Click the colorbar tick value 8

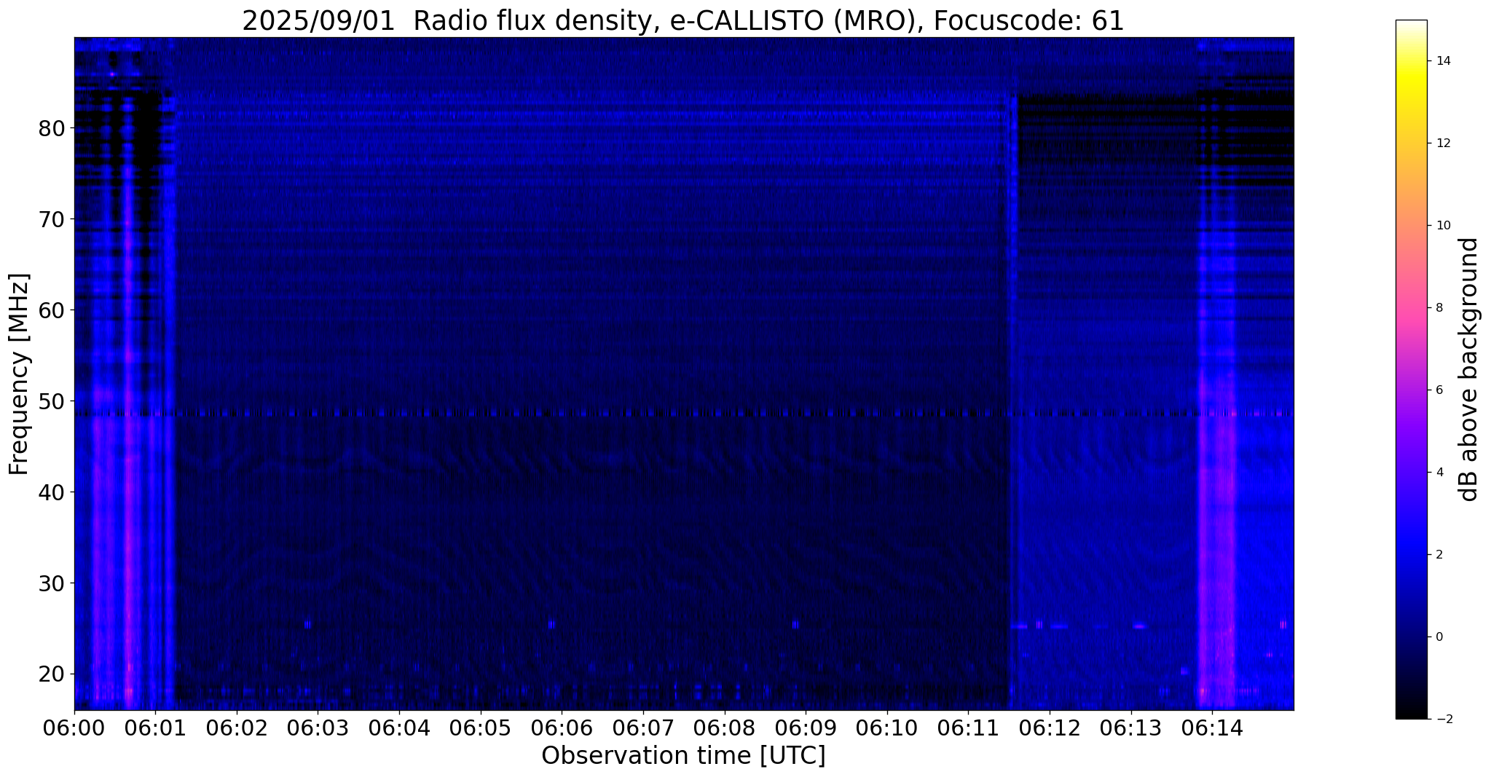pyautogui.click(x=1439, y=308)
